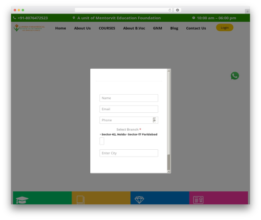Open a new browser tab with plus

pos(247,11)
